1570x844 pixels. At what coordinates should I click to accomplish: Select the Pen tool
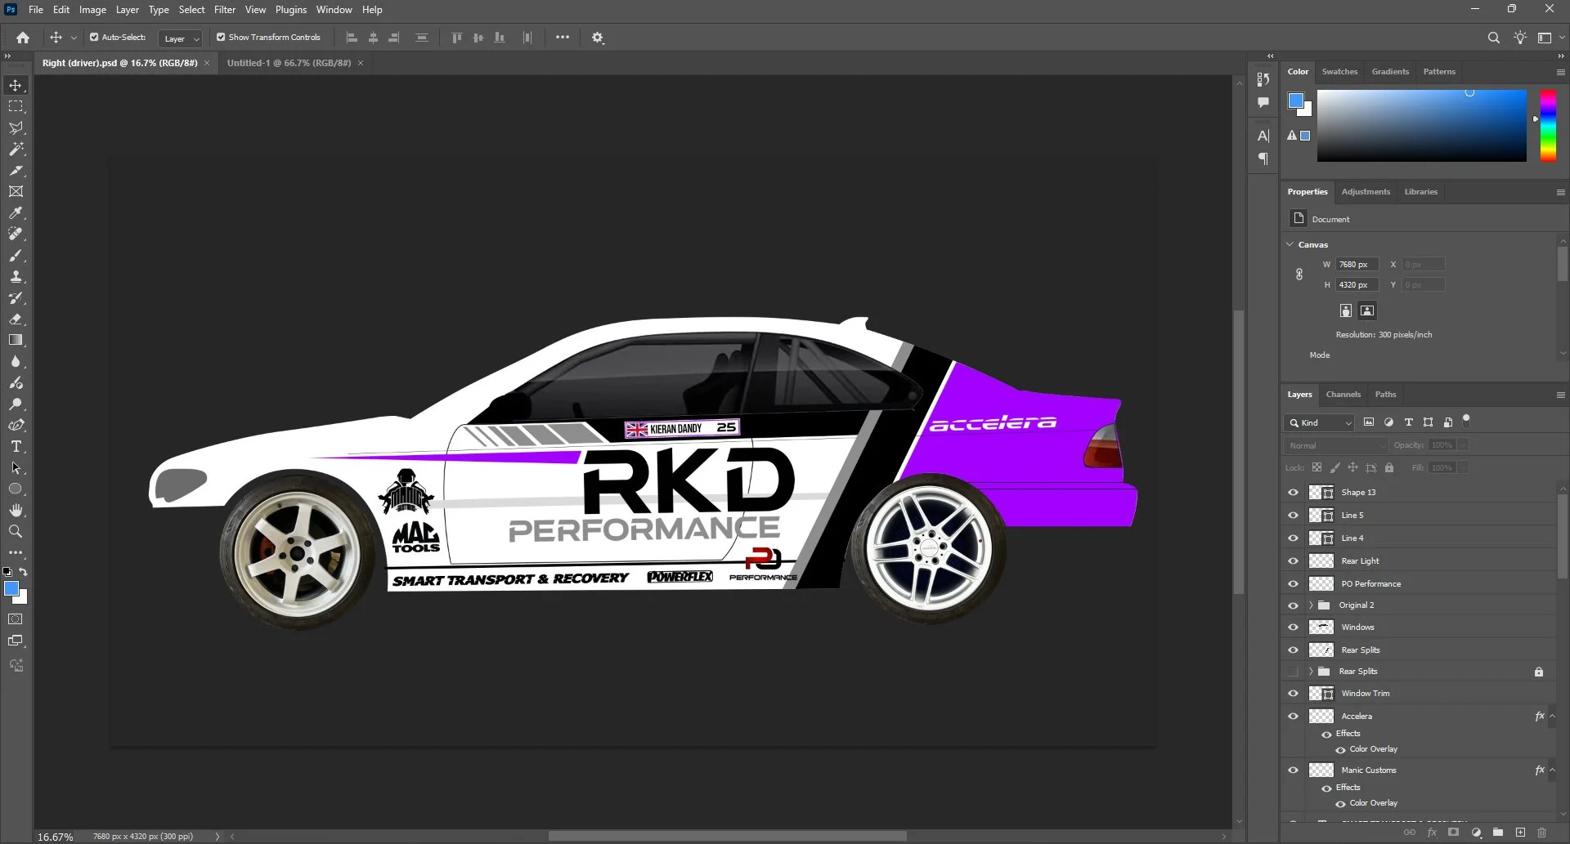coord(16,426)
